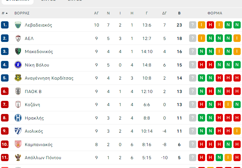The height and width of the screenshot is (168, 242).
Task: Open the Ηρακλής team emblem
Action: click(18, 118)
